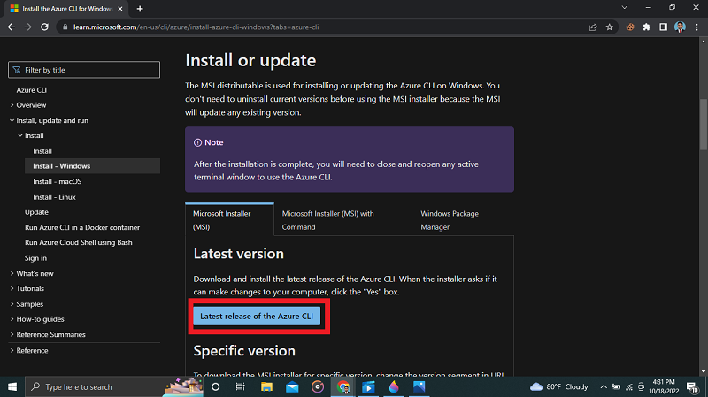Toggle the browser side panel icon
The width and height of the screenshot is (708, 397).
[x=663, y=27]
